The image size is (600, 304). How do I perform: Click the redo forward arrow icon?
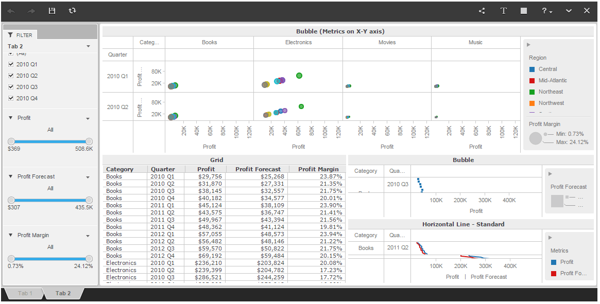click(x=31, y=11)
